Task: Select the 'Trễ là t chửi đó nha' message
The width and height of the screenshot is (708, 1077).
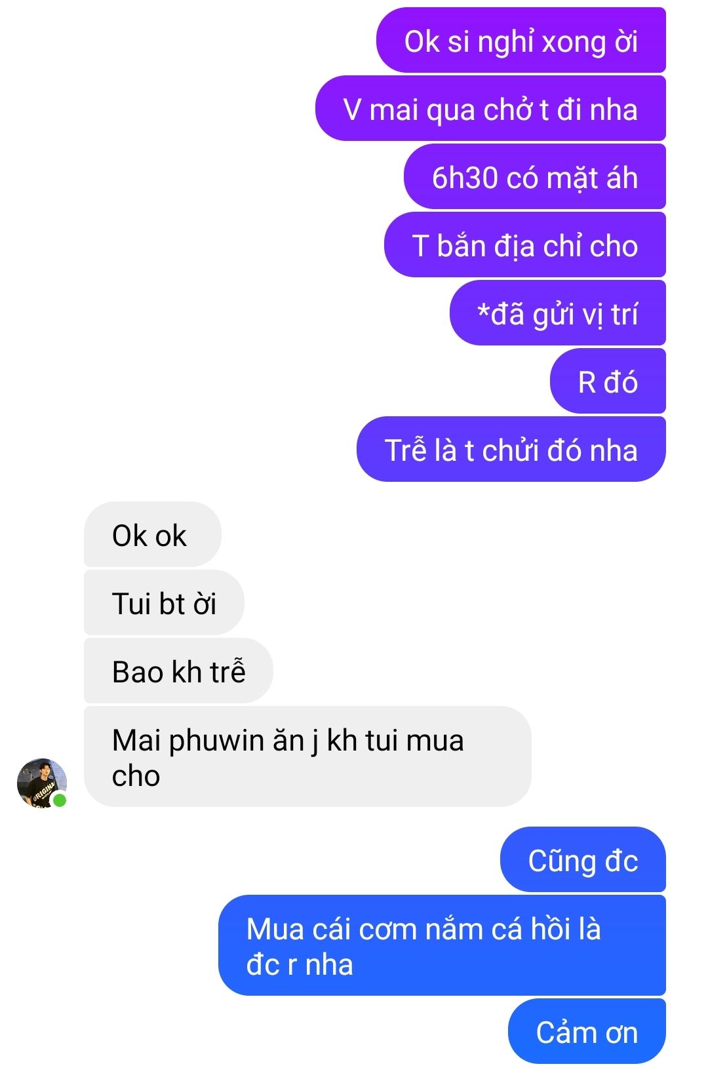Action: pyautogui.click(x=511, y=449)
